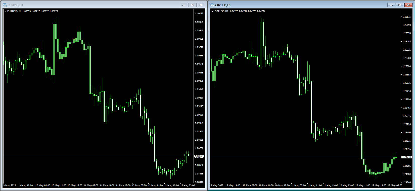Click the 1.25100 price scale value

coord(407,133)
